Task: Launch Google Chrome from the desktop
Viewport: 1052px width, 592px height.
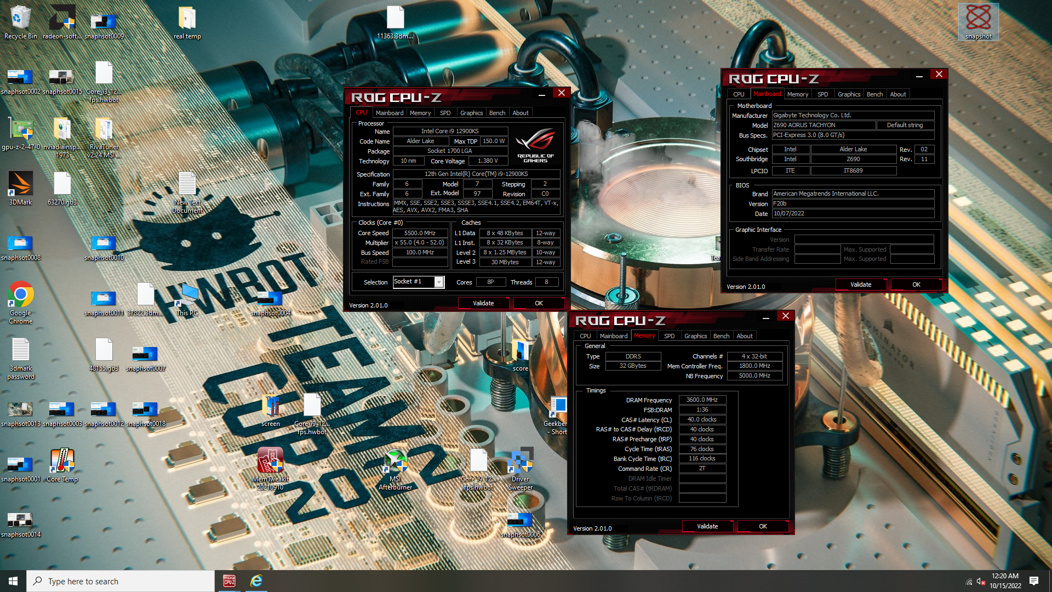Action: [20, 303]
